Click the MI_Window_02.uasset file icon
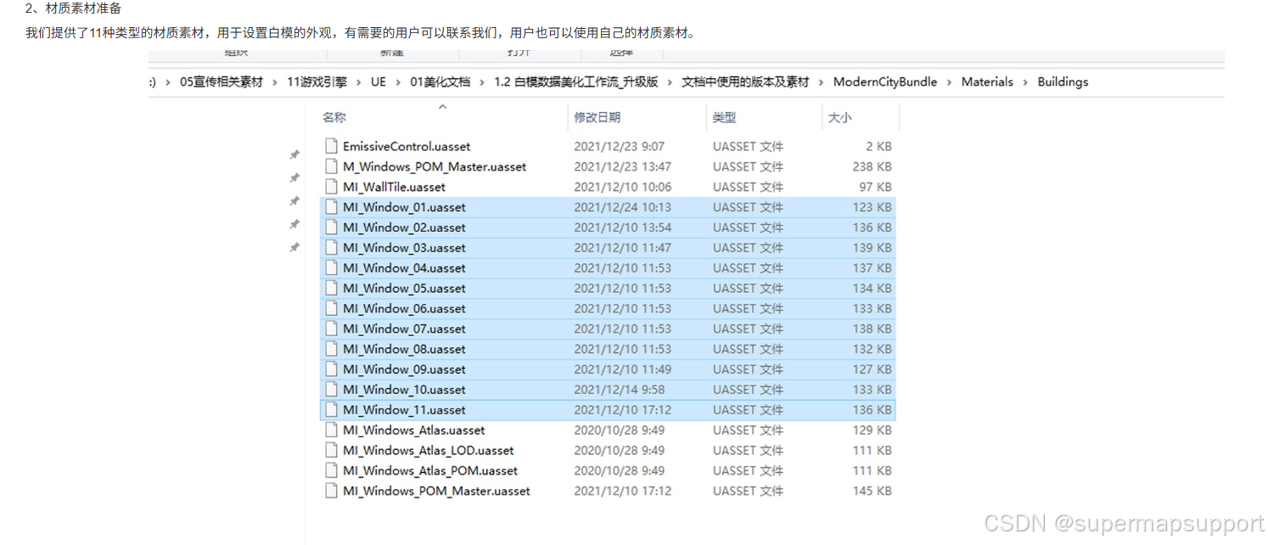Image resolution: width=1268 pixels, height=545 pixels. pos(332,228)
